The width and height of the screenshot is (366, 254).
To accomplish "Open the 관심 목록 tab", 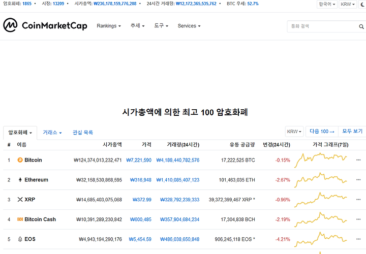I will 83,133.
